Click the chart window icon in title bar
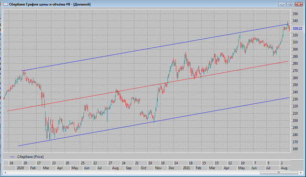 click(6, 4)
